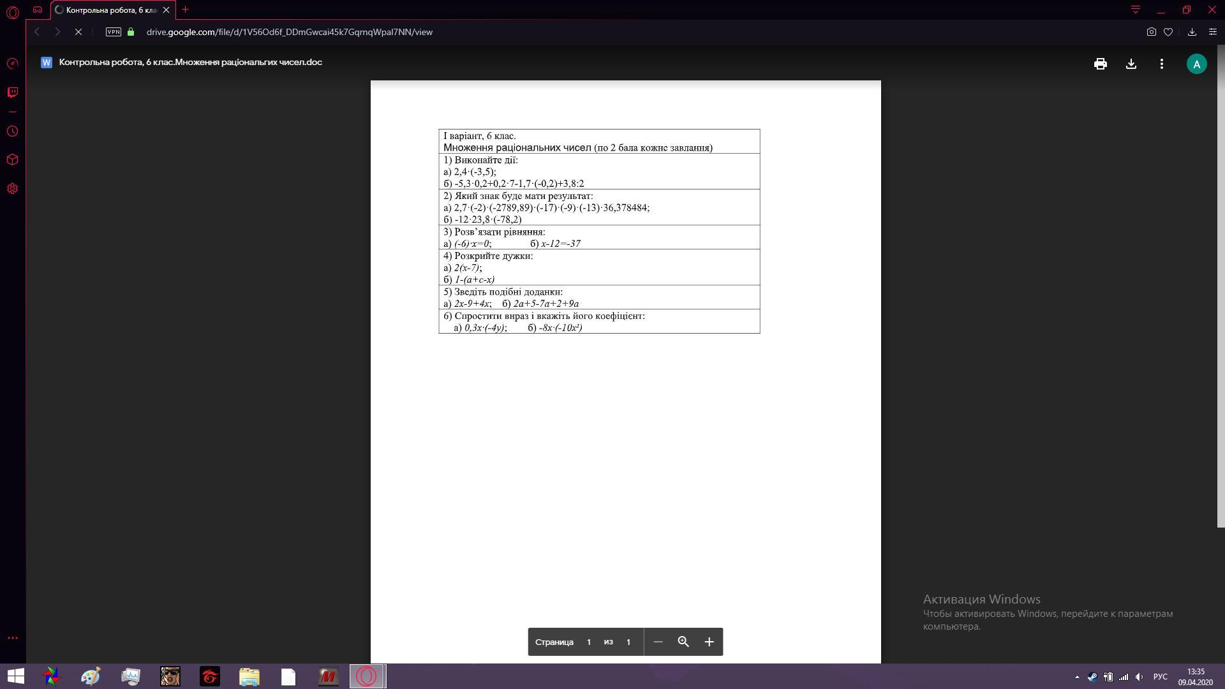Screen dimensions: 1225x689
Task: Open the three-dot more actions menu
Action: [x=1161, y=64]
